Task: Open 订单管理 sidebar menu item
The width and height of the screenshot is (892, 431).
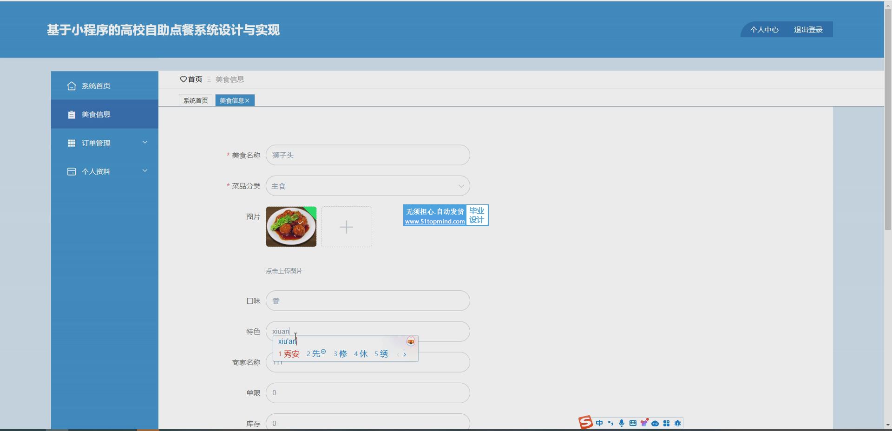Action: [x=105, y=143]
